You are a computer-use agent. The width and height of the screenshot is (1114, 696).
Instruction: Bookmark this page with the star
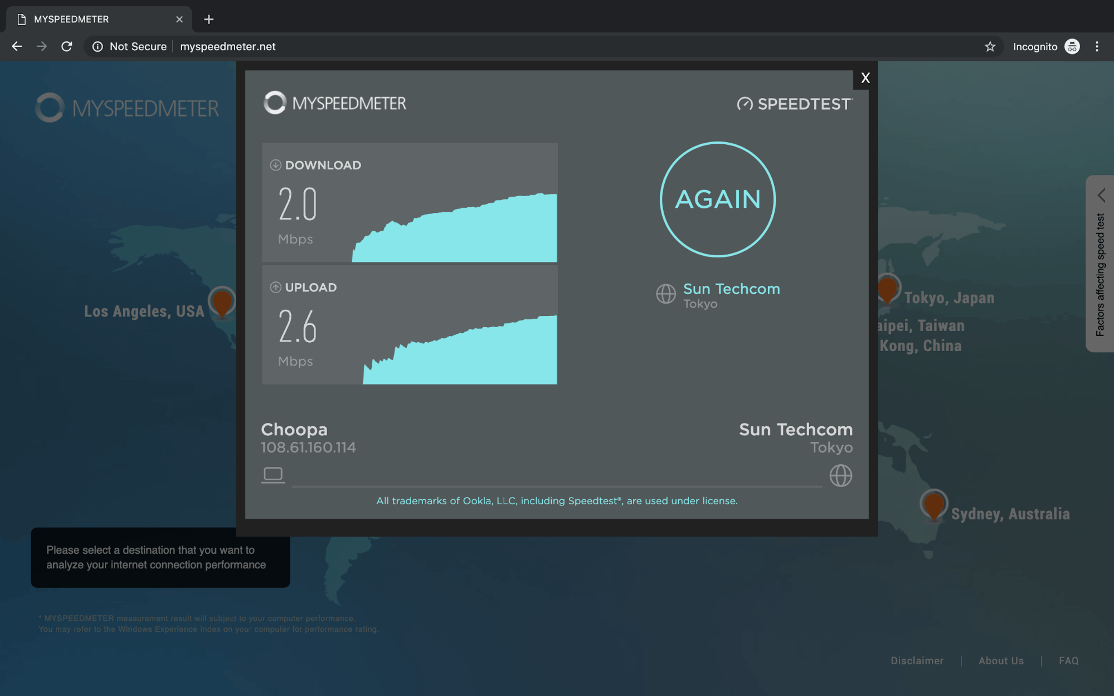[990, 46]
